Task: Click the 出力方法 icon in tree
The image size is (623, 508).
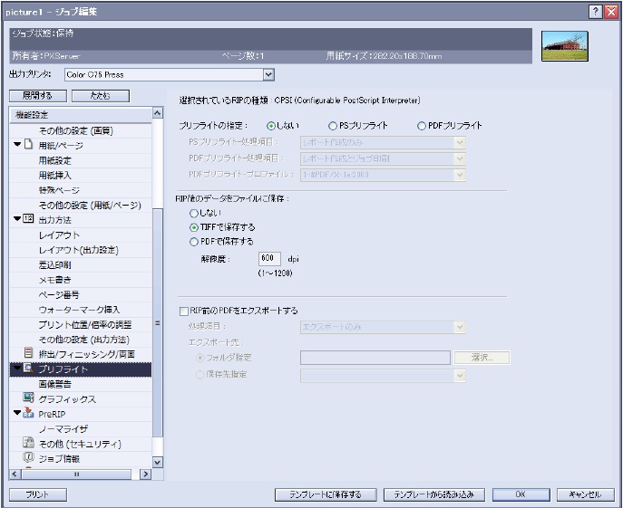Action: [x=28, y=219]
